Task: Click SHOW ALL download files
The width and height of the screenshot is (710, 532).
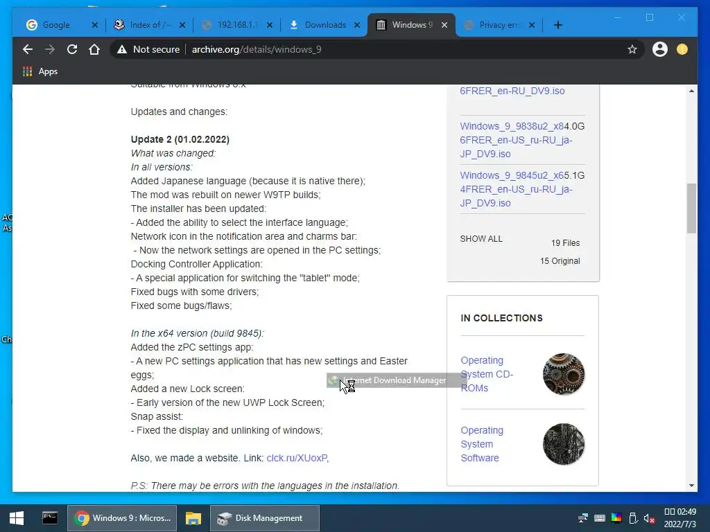Action: [481, 238]
